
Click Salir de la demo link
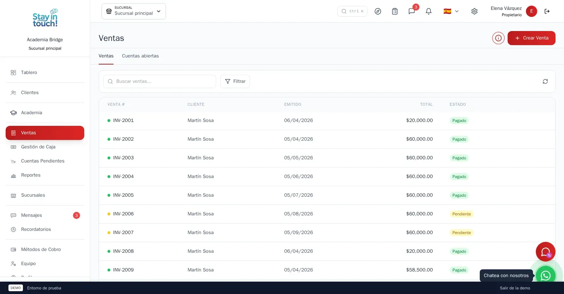coord(515,288)
